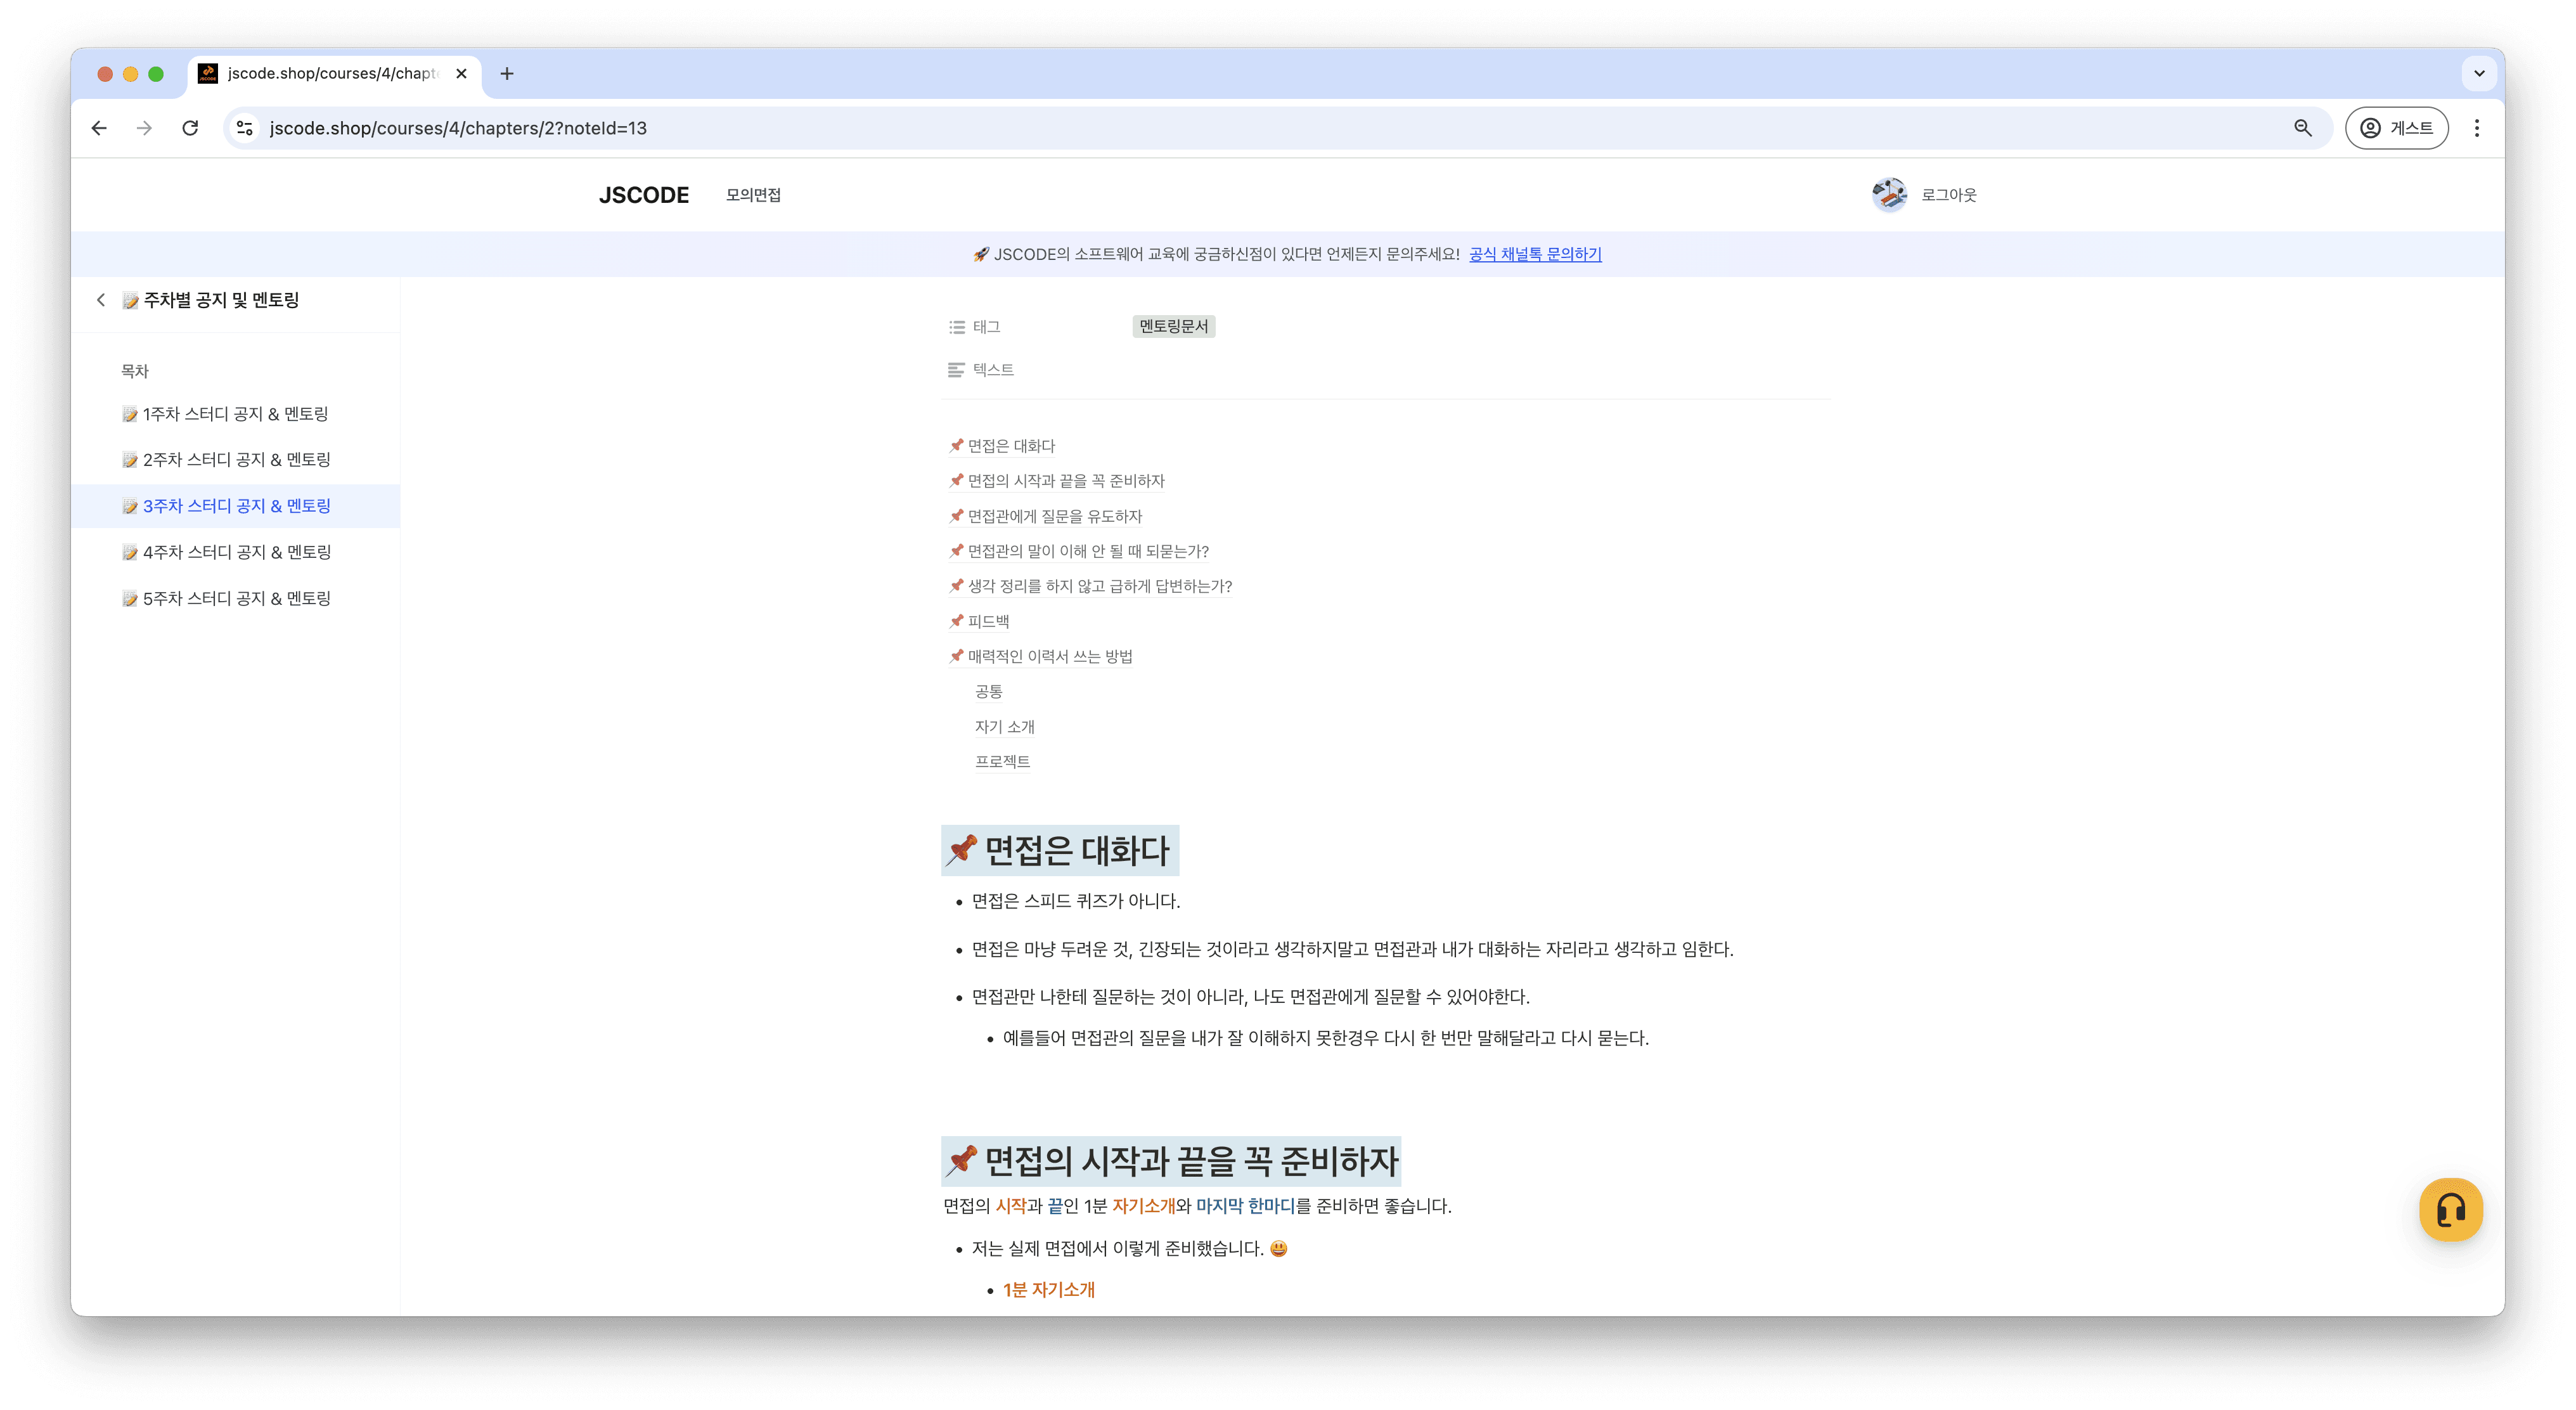This screenshot has width=2576, height=1410.
Task: Open the Chrome three-dot menu
Action: click(2476, 128)
